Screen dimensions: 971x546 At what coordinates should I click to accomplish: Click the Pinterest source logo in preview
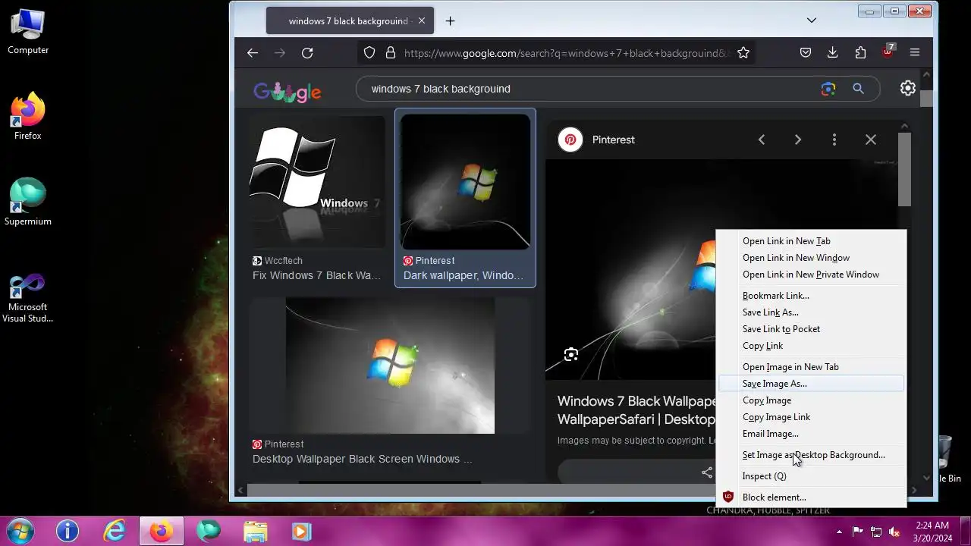[x=570, y=140]
